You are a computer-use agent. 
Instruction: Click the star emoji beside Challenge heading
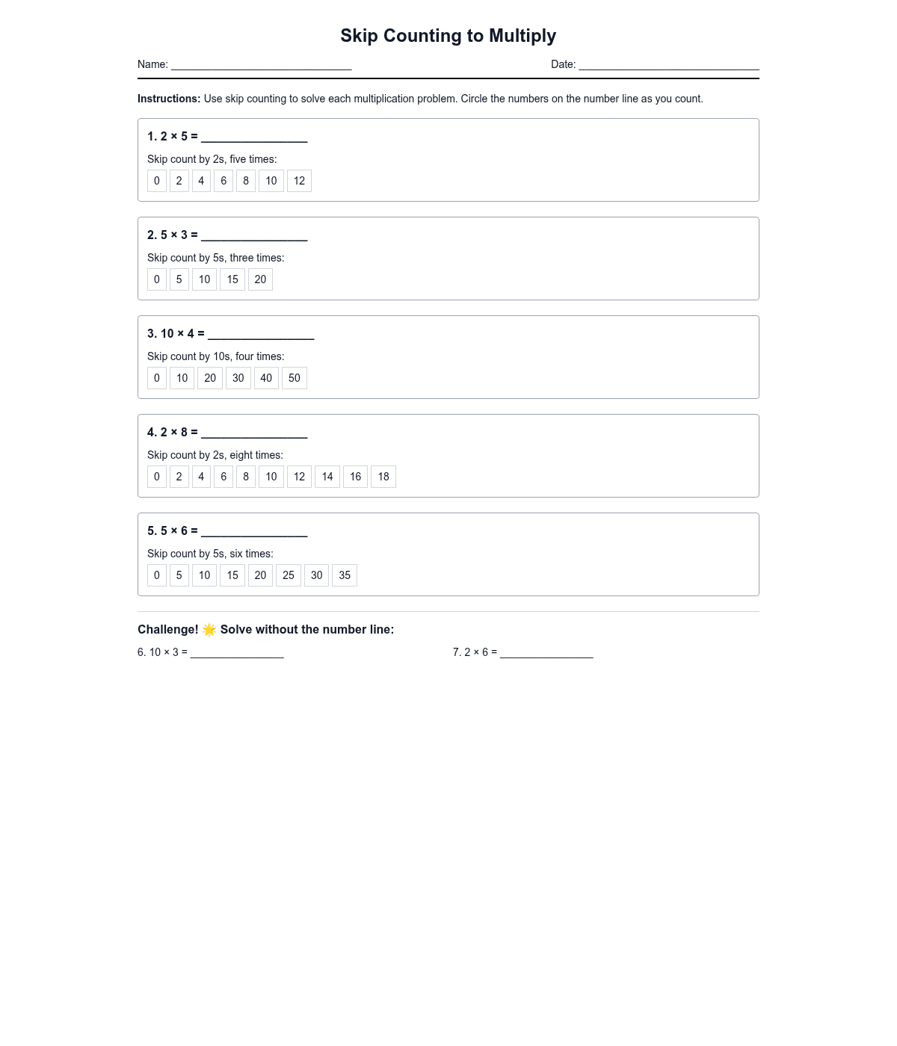pyautogui.click(x=209, y=630)
